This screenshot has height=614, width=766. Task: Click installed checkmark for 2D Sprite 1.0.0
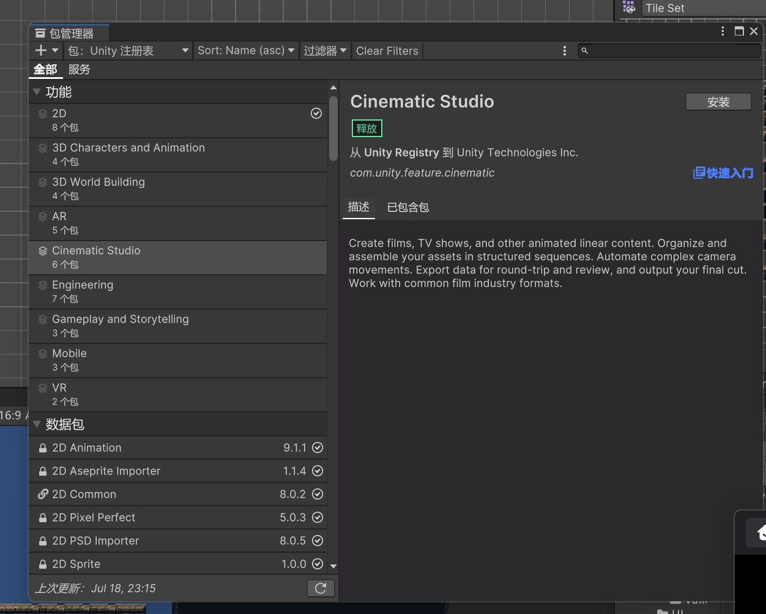coord(318,564)
